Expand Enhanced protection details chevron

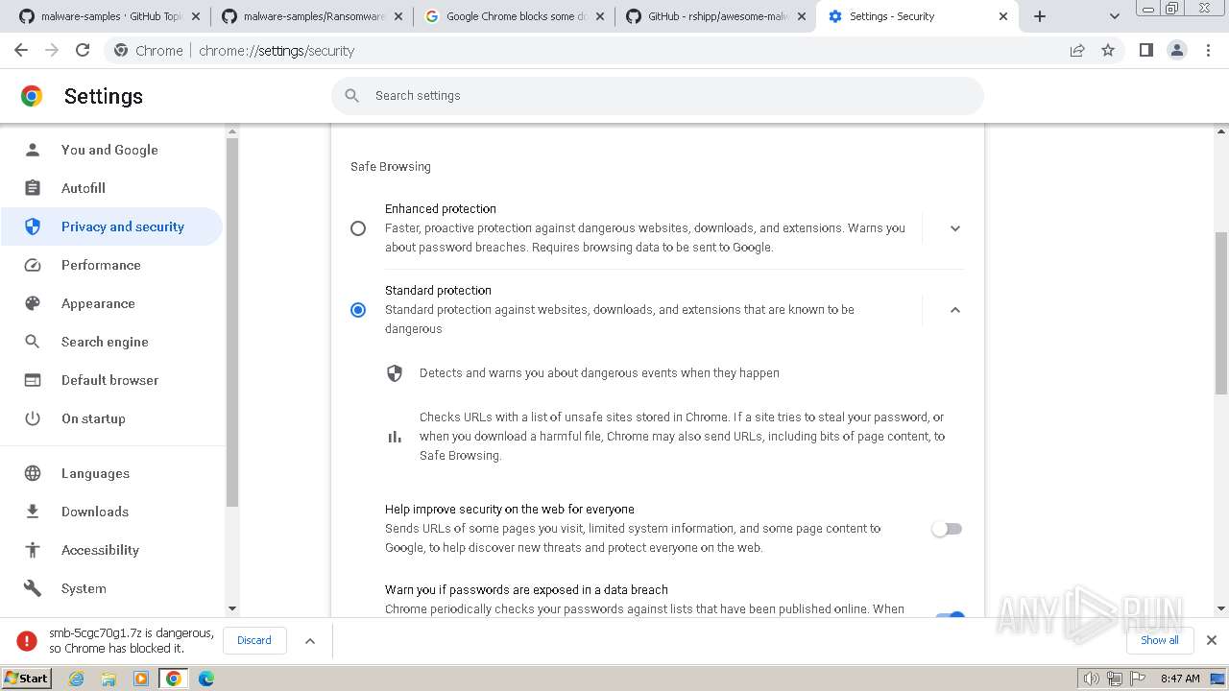[955, 228]
